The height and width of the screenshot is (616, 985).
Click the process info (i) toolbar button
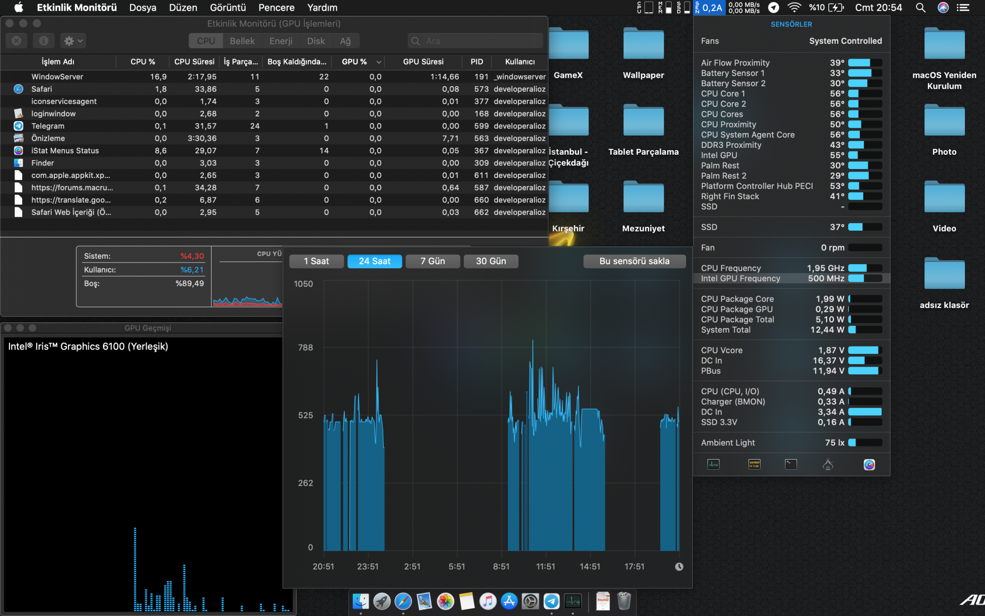pyautogui.click(x=43, y=41)
